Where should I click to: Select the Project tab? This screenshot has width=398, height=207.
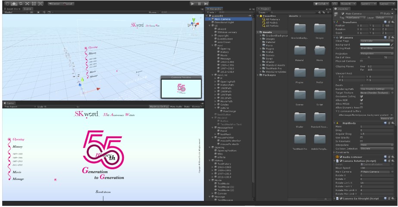(264, 9)
